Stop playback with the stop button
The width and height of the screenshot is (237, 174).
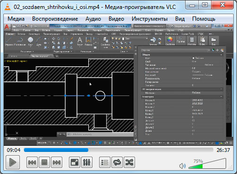[x=44, y=162]
